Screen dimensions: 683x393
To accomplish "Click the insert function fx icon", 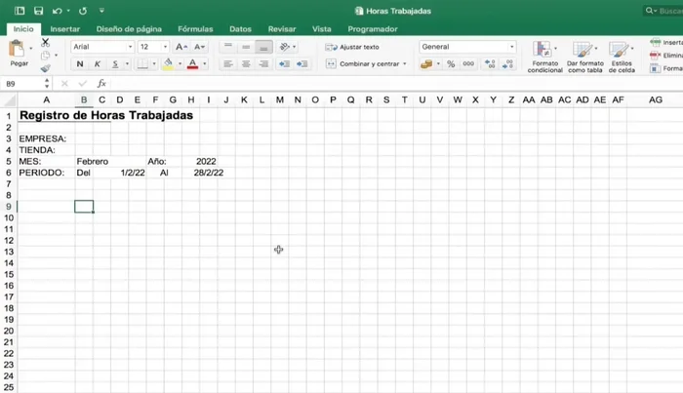I will (101, 84).
